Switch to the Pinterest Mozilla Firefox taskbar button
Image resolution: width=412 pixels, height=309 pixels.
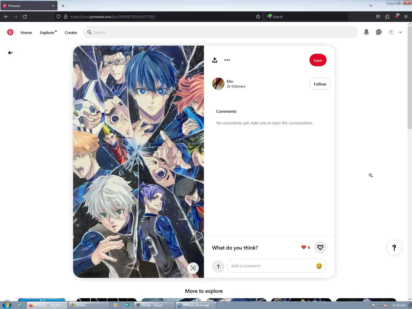(x=47, y=305)
